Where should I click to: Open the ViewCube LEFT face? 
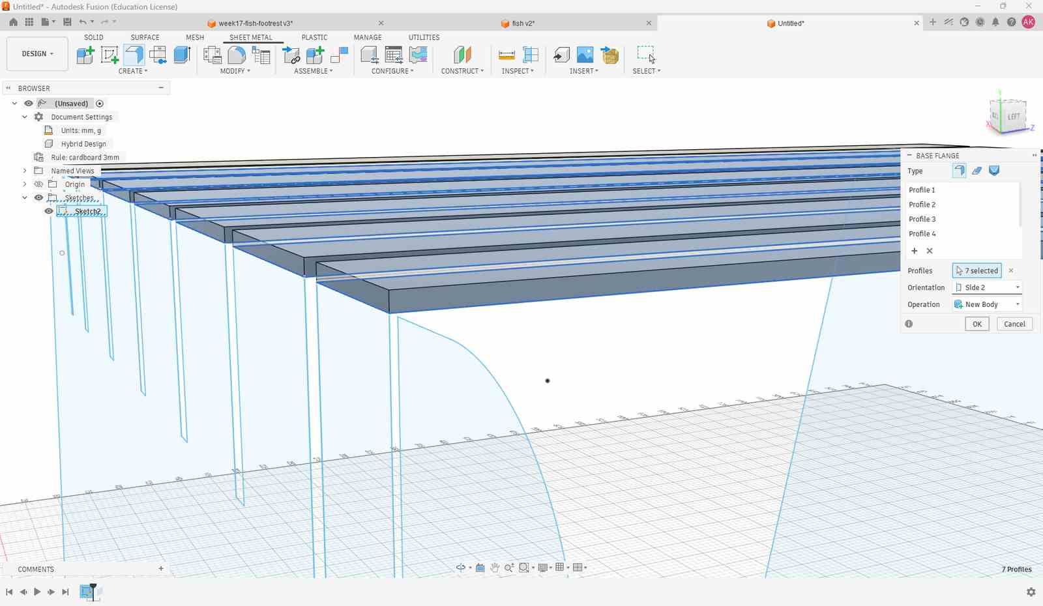pyautogui.click(x=1013, y=117)
